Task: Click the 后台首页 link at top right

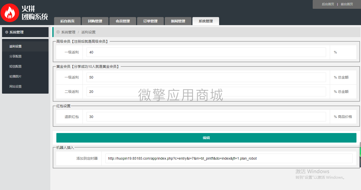Action: 328,4
